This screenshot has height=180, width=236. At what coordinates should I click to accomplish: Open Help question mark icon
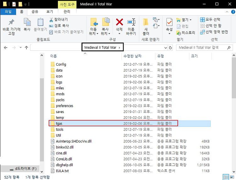tap(233, 12)
